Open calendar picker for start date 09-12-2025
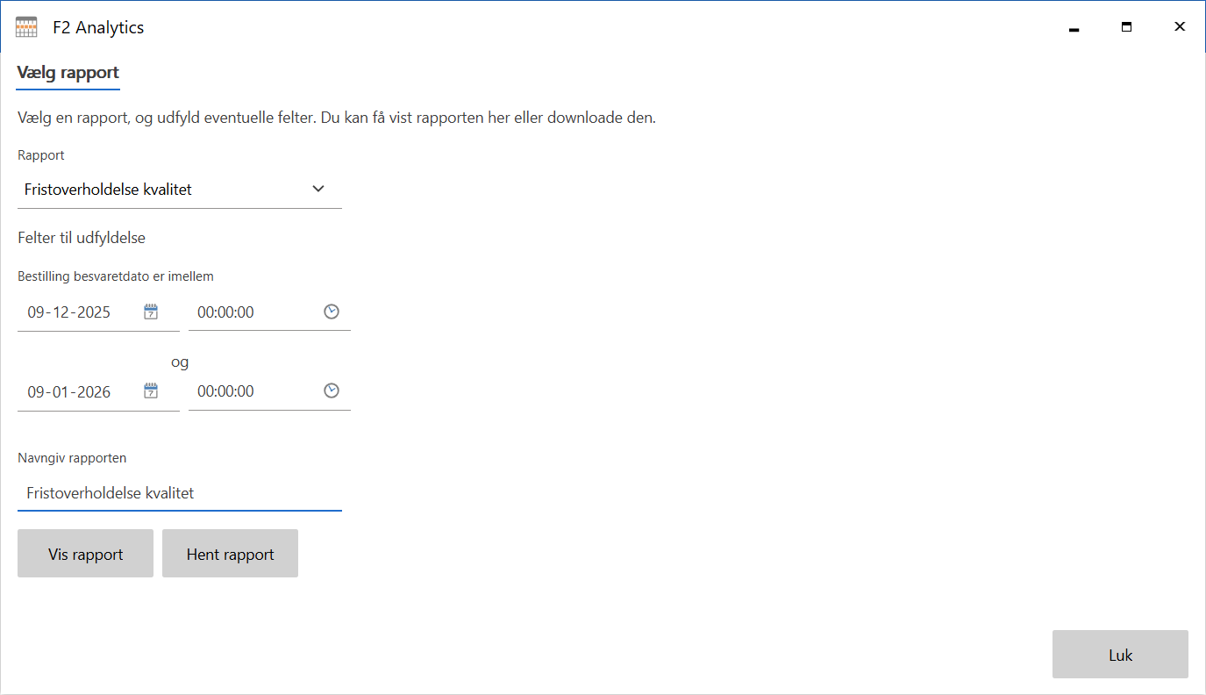 [x=151, y=312]
